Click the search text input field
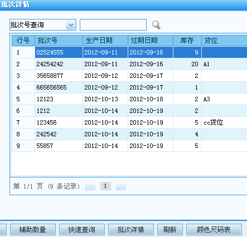The height and width of the screenshot is (237, 247). coord(113,24)
